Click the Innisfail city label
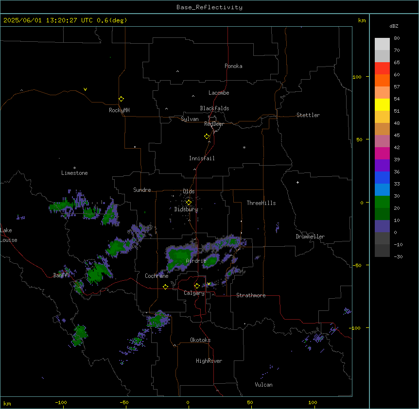Viewport: 419px width, 409px height. coord(202,158)
